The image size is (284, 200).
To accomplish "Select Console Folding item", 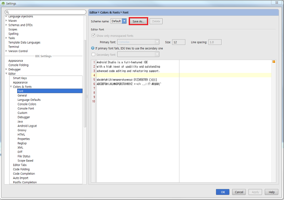I will click(18, 65).
